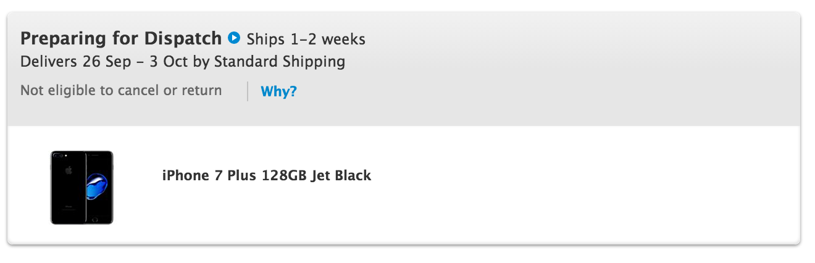Image resolution: width=815 pixels, height=263 pixels.
Task: Click the word return in eligibility notice
Action: coord(201,91)
